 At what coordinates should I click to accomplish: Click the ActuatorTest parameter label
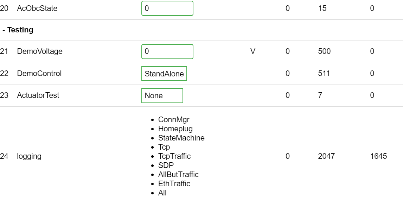pyautogui.click(x=38, y=95)
